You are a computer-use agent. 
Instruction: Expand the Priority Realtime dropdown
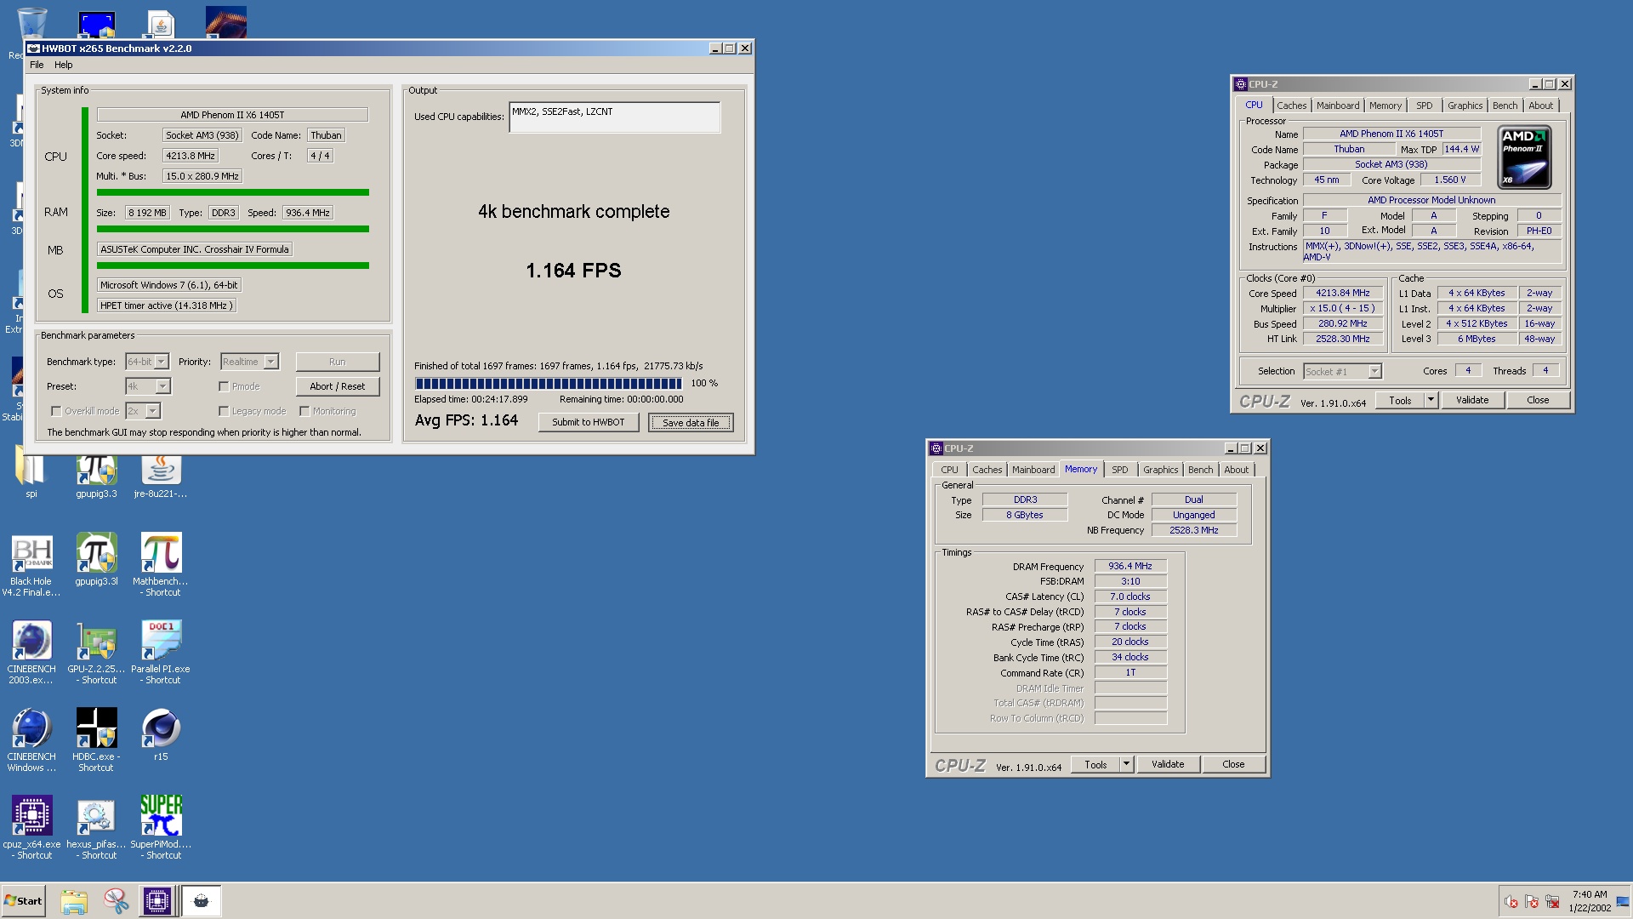[x=270, y=362]
